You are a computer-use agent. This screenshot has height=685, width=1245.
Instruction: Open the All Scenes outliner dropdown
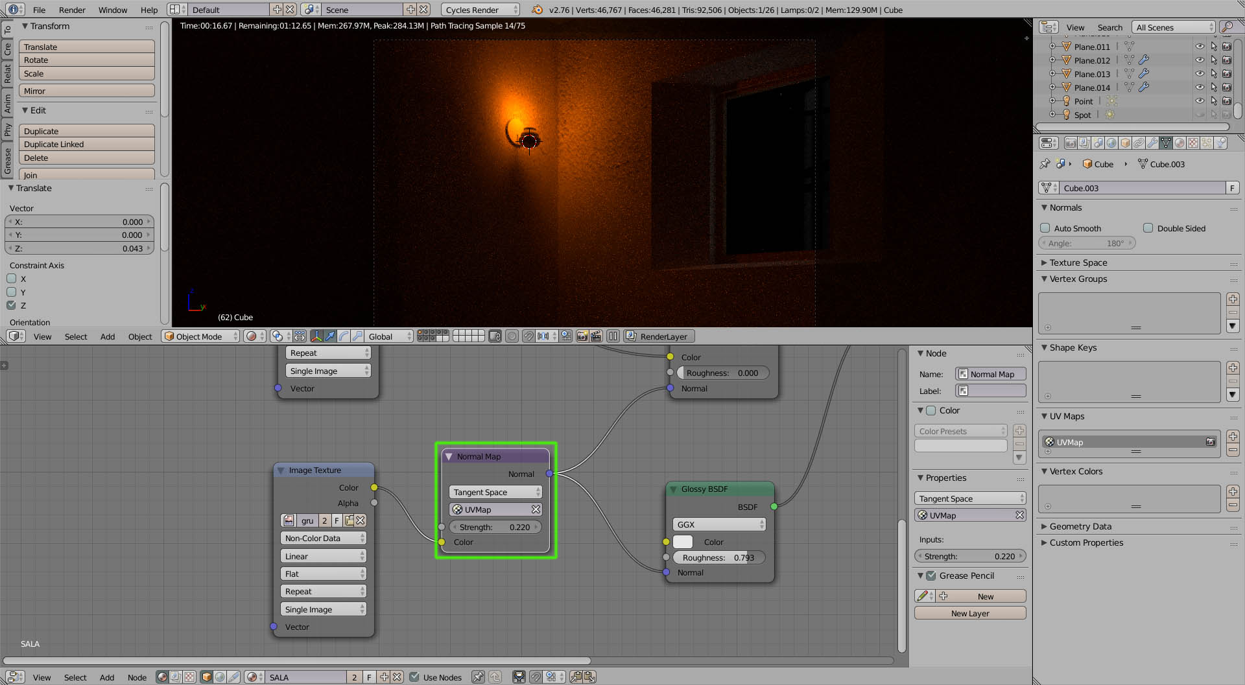(1174, 27)
